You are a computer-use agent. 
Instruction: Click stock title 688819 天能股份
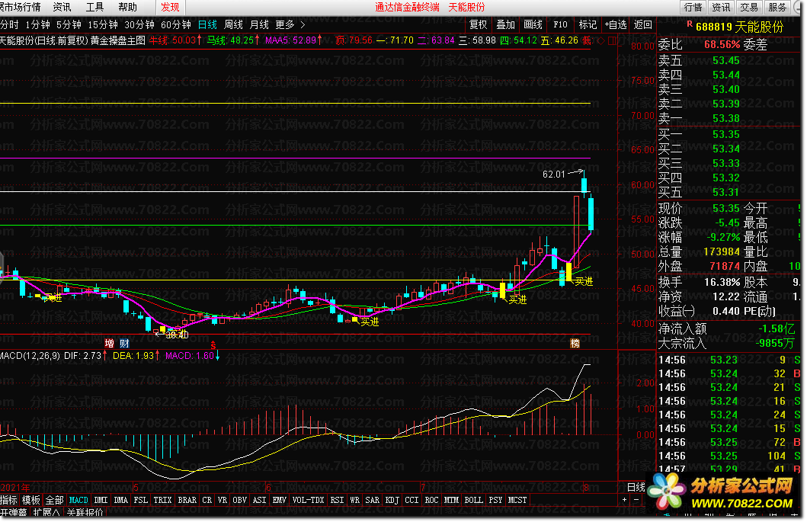tap(740, 27)
